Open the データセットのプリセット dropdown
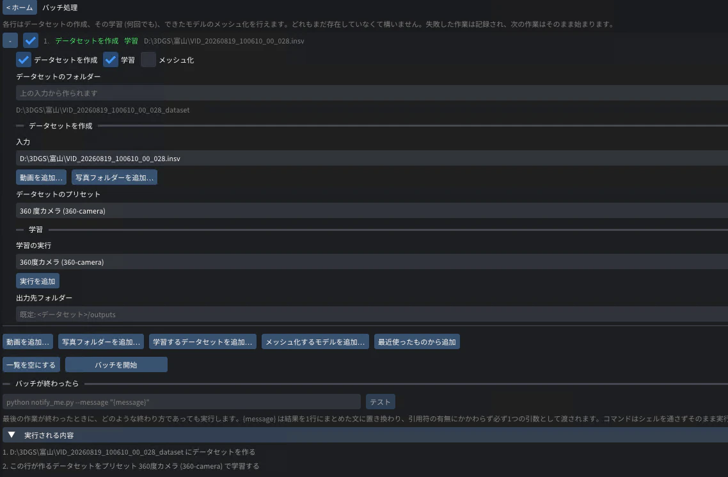Image resolution: width=728 pixels, height=477 pixels. point(372,210)
